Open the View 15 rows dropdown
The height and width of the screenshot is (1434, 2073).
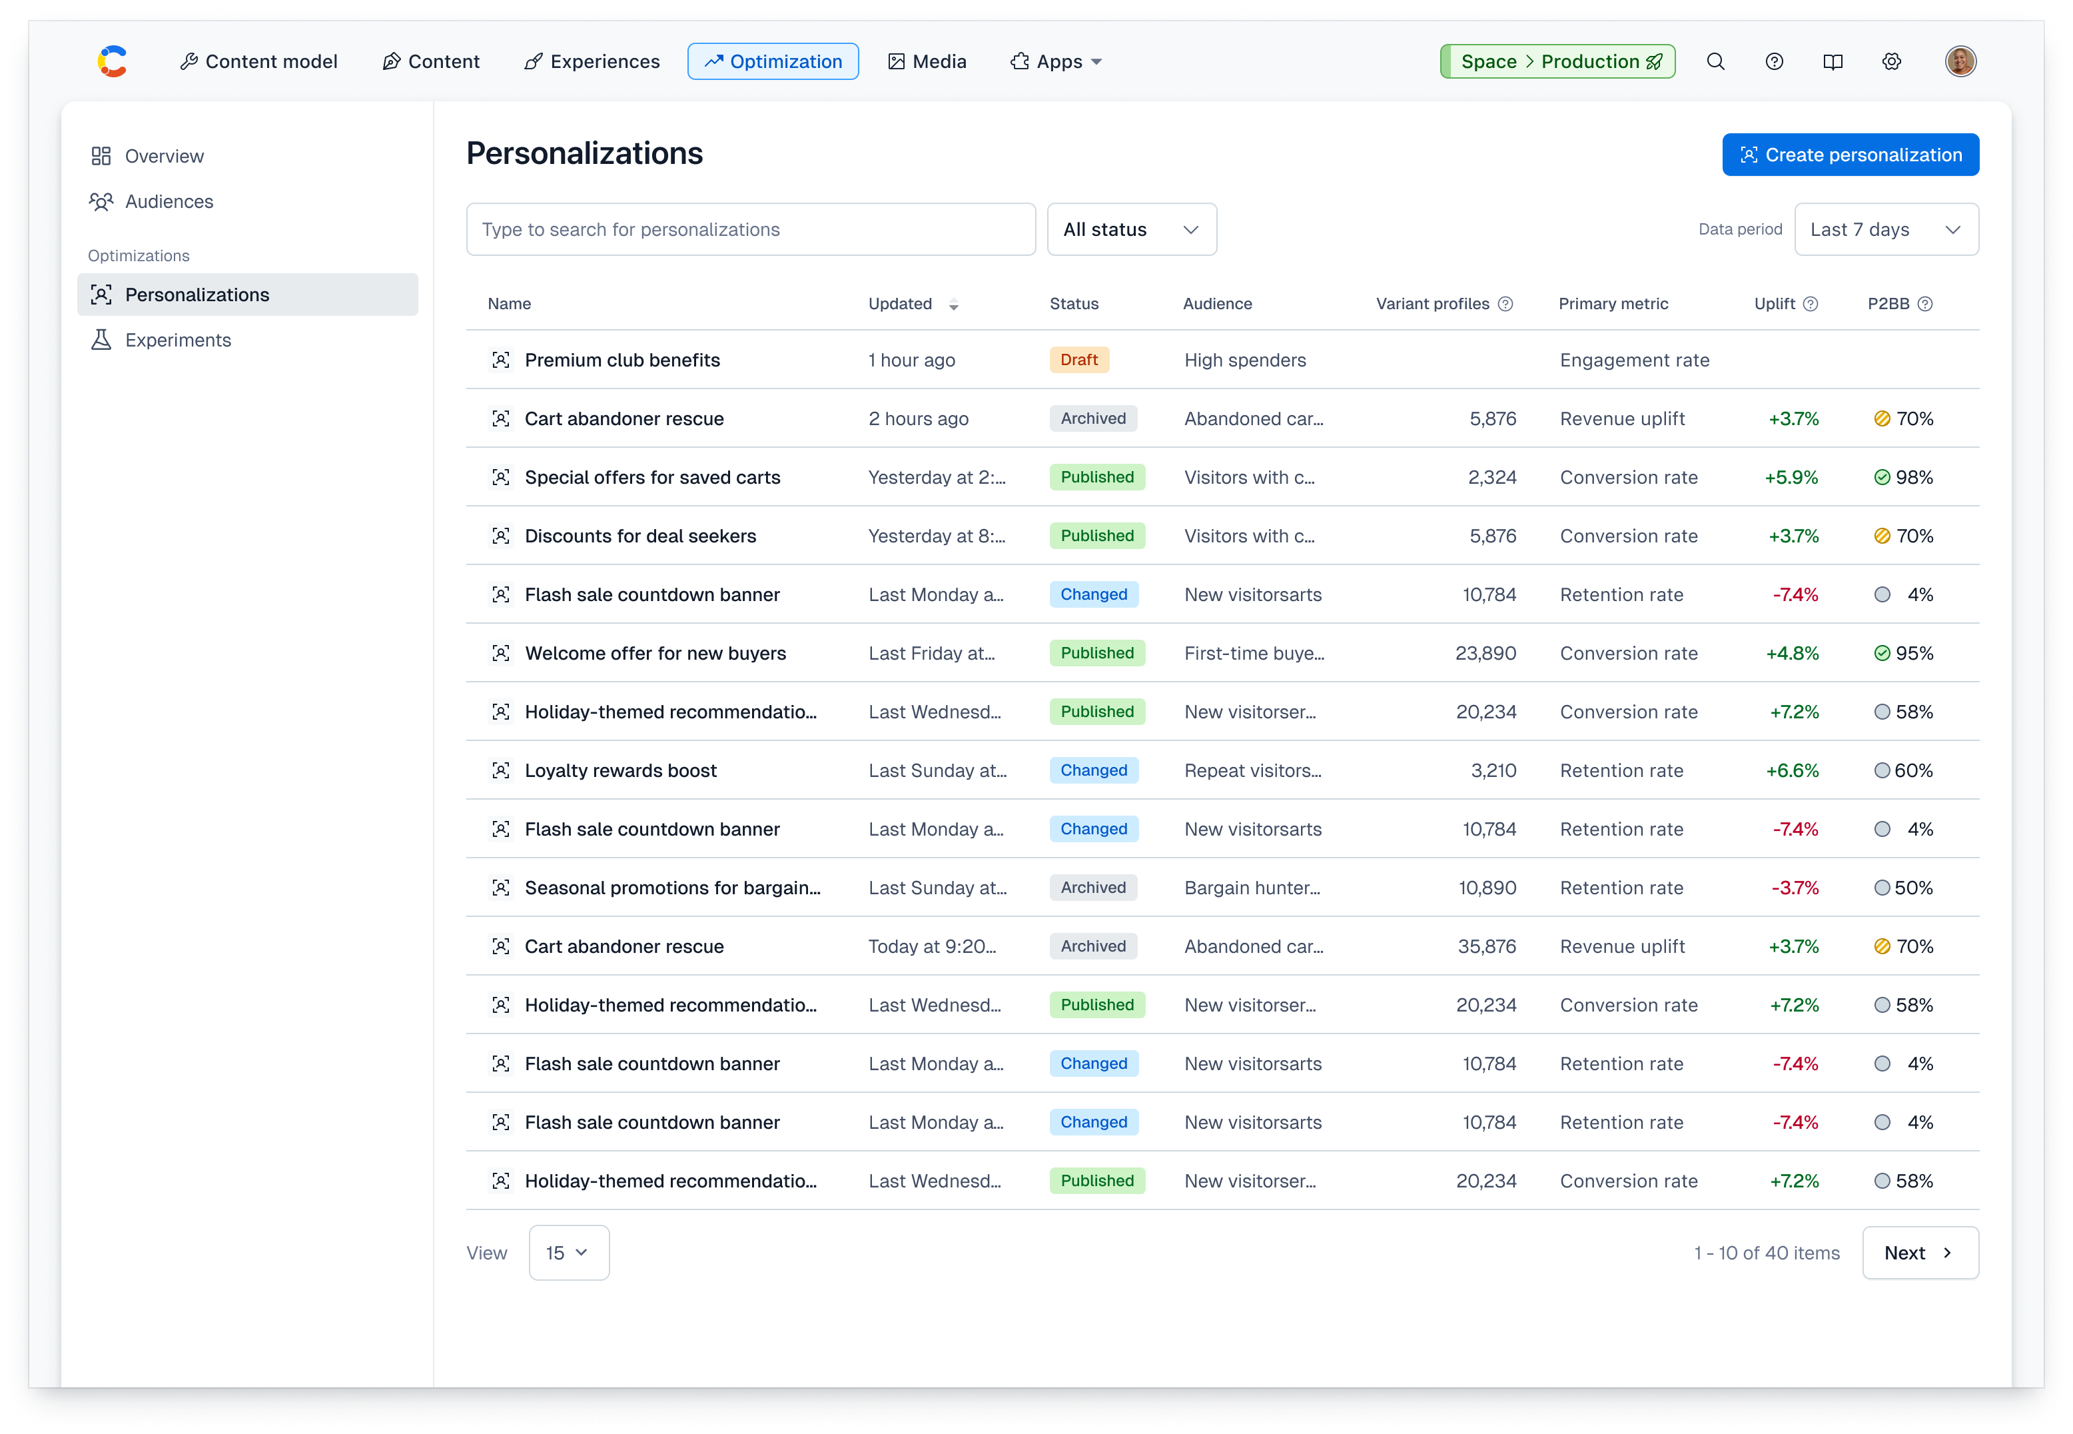click(x=569, y=1253)
